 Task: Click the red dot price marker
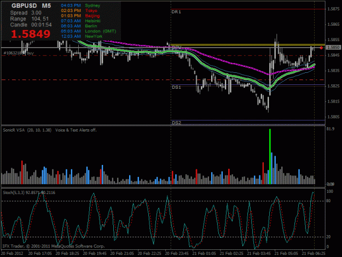(x=321, y=48)
